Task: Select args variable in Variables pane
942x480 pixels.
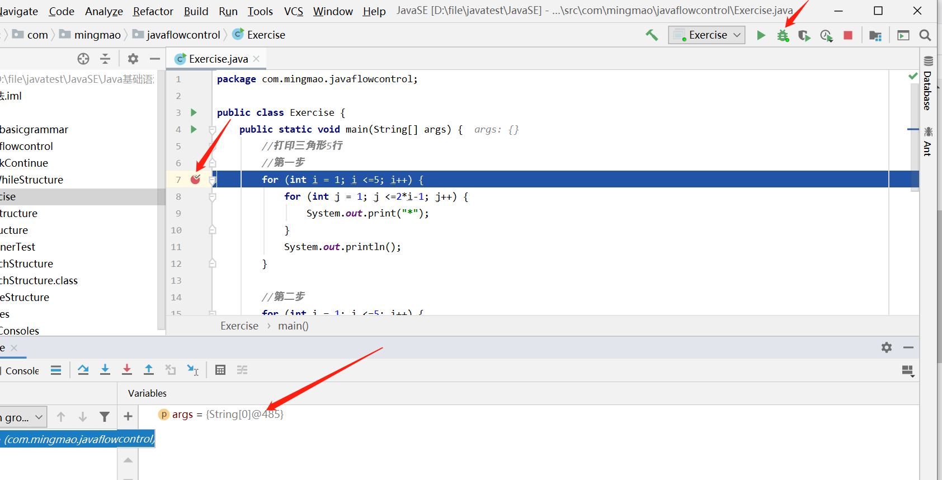Action: pyautogui.click(x=222, y=415)
